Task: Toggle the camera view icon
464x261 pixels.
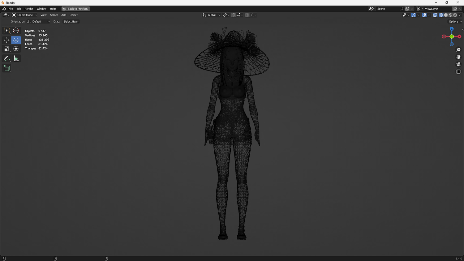Action: [458, 64]
